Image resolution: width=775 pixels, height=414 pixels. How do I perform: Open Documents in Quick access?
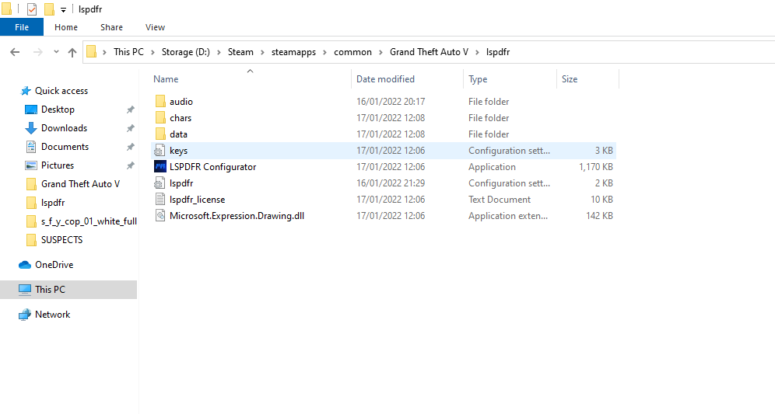point(65,147)
